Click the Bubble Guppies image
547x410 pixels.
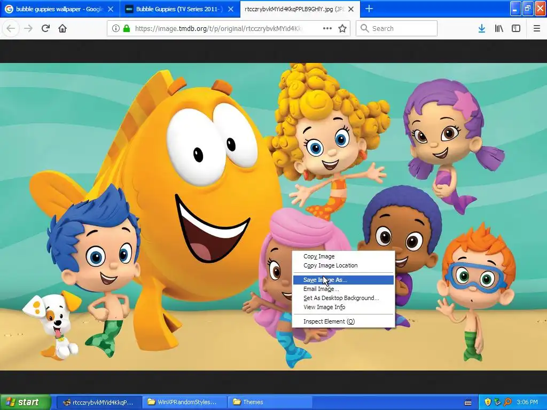tap(273, 217)
